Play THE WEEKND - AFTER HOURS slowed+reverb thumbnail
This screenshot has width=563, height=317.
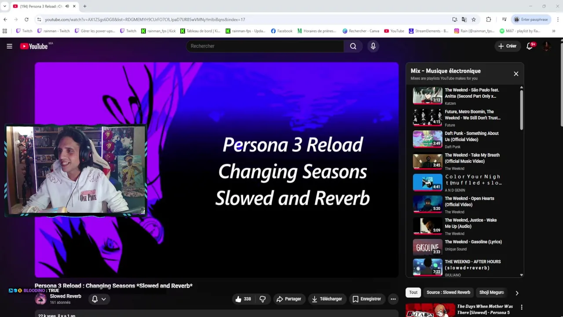tap(428, 267)
